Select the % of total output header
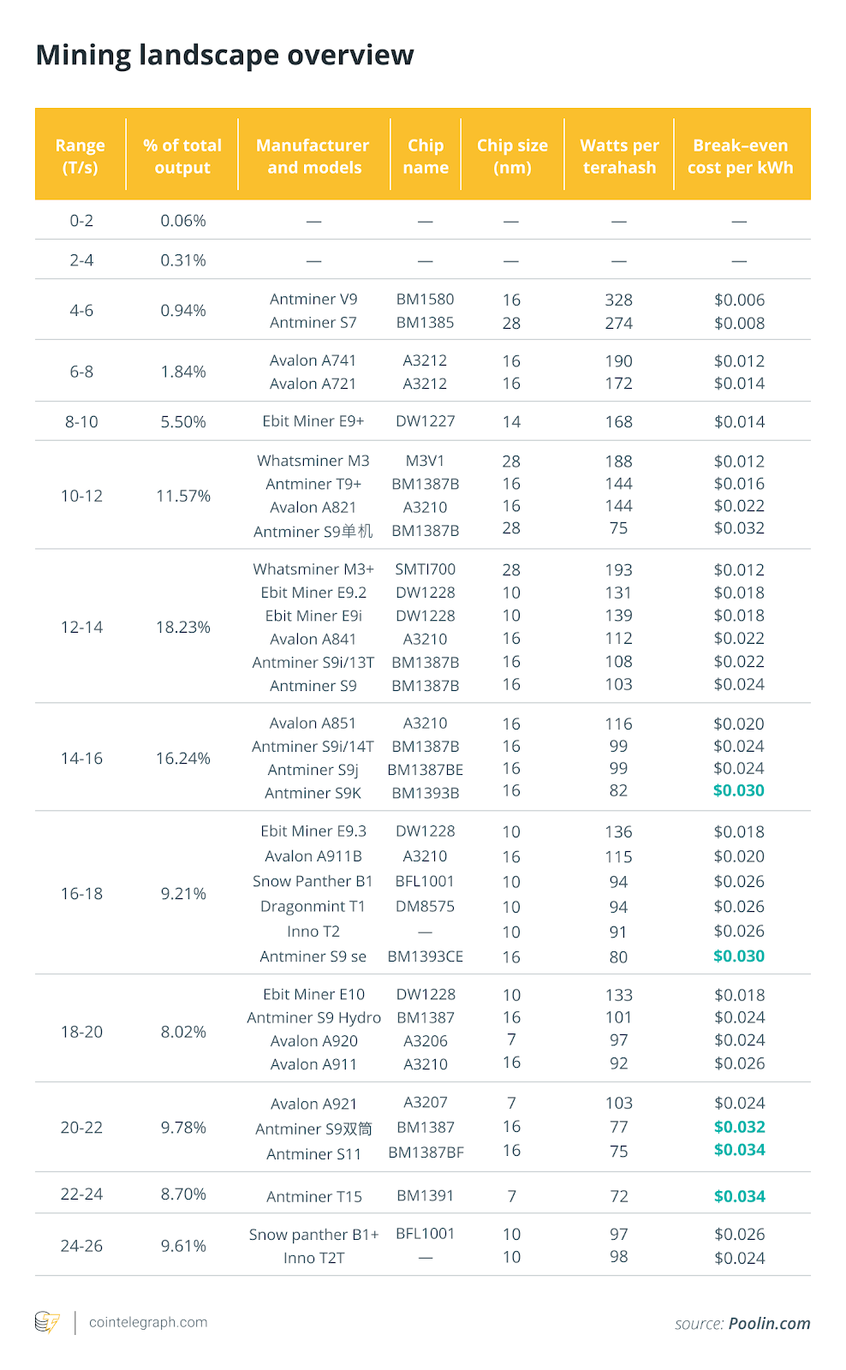Viewport: 846px width, 1370px height. click(x=182, y=156)
